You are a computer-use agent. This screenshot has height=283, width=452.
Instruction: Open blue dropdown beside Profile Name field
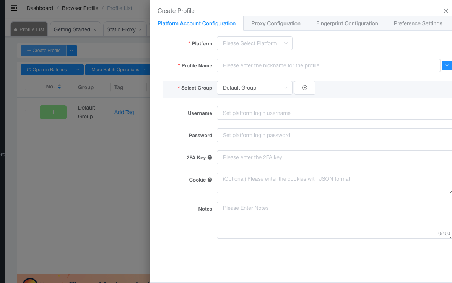446,65
